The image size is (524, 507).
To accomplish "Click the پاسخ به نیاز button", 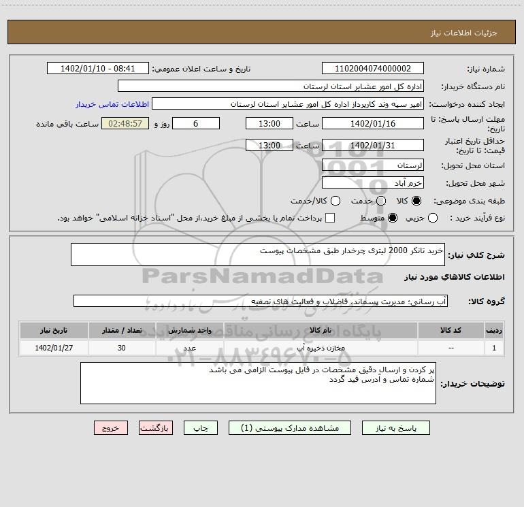I will coord(395,428).
